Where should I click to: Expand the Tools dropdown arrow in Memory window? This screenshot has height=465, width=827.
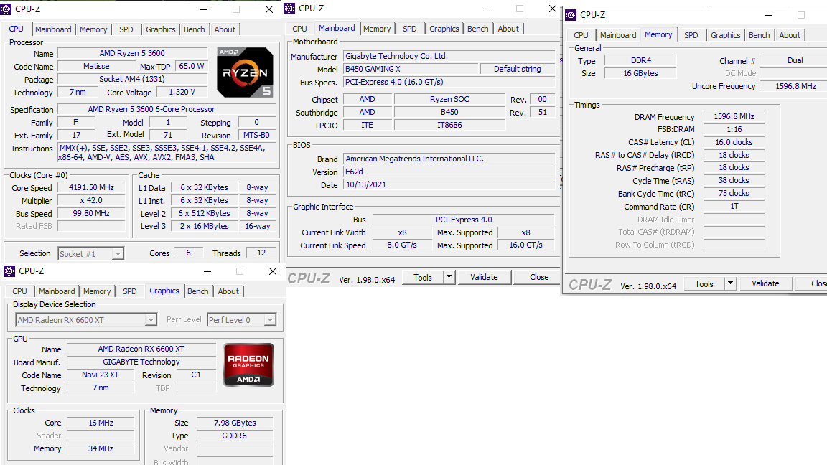(730, 283)
